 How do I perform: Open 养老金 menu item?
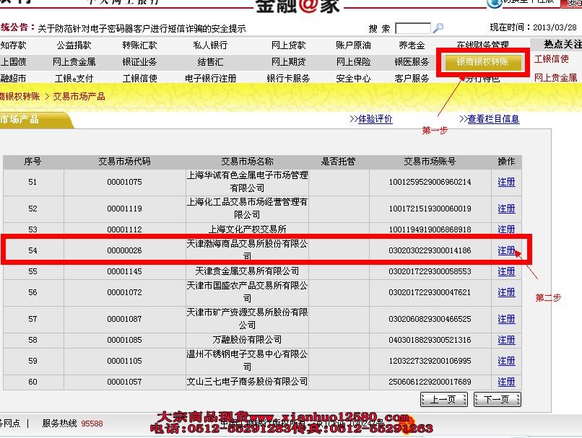(412, 45)
